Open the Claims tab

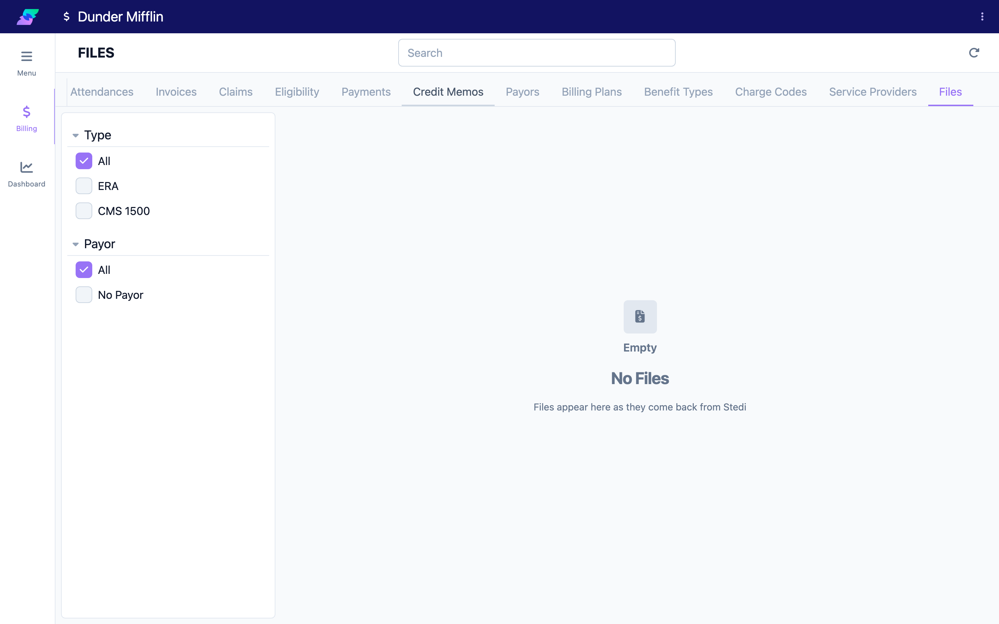[236, 92]
